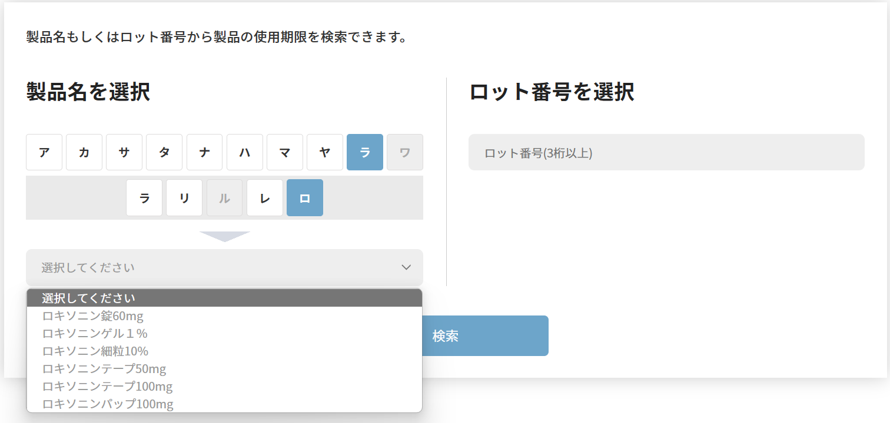This screenshot has height=423, width=890.
Task: Choose ロキソニン細粒10% from the list
Action: tap(224, 351)
